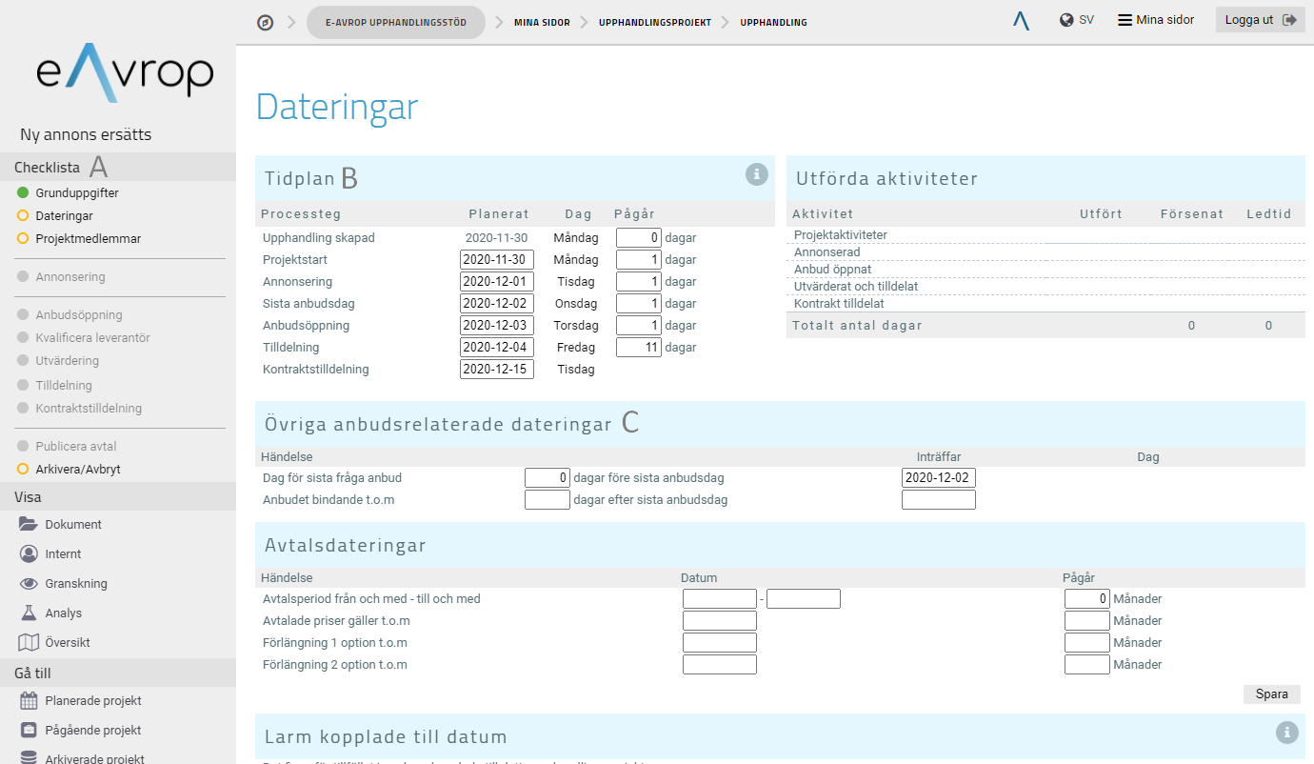The image size is (1314, 764).
Task: Click the Arkiverade projekt stack icon
Action: (29, 758)
